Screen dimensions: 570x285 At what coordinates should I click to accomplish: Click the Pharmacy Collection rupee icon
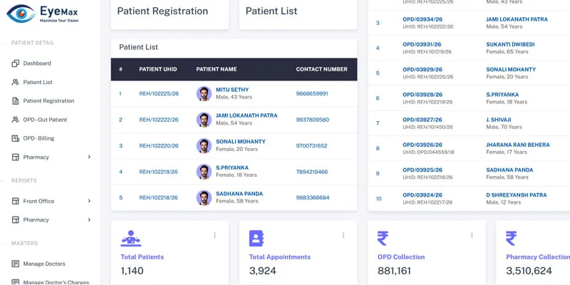[x=511, y=239]
